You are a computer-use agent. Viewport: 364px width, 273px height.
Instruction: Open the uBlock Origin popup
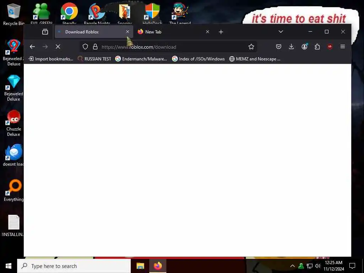point(330,47)
